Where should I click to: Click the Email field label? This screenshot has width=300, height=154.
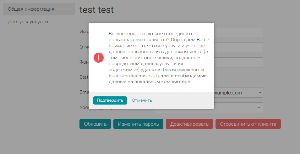(84, 93)
